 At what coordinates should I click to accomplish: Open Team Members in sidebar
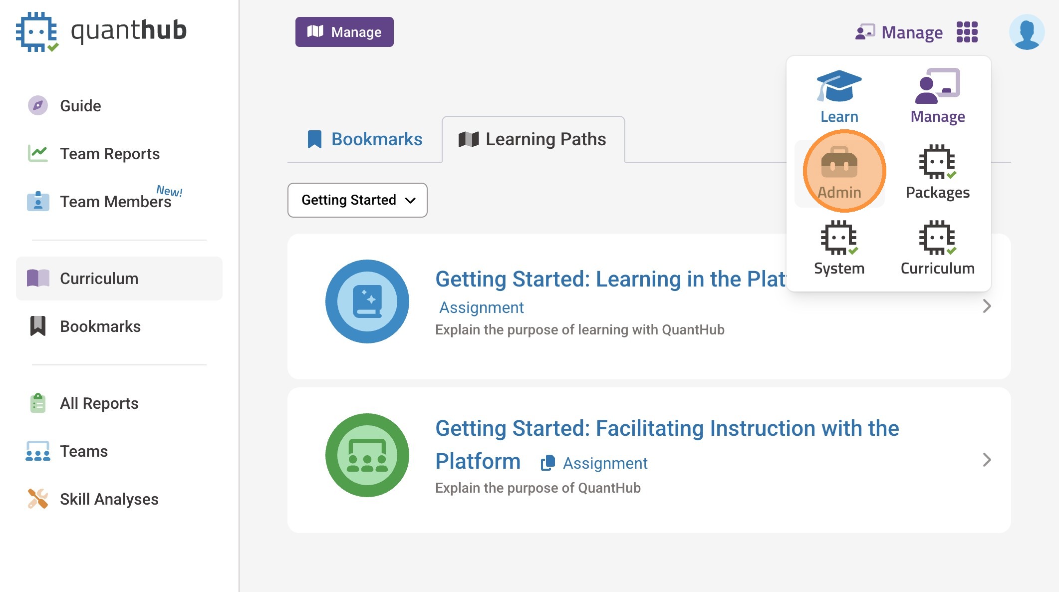[115, 202]
